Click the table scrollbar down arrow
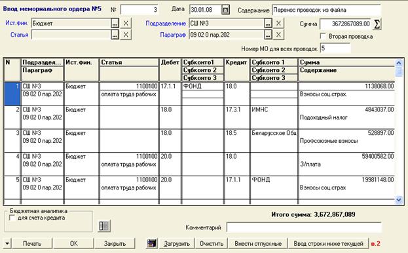Viewport: 408px width, 253px height. coord(398,200)
